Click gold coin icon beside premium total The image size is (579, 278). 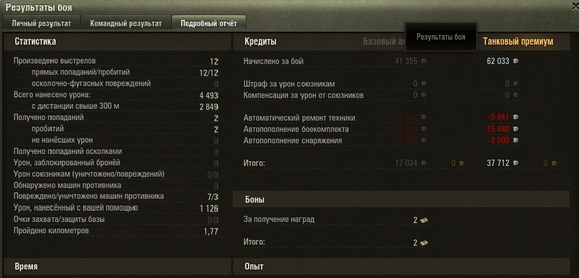(x=554, y=163)
